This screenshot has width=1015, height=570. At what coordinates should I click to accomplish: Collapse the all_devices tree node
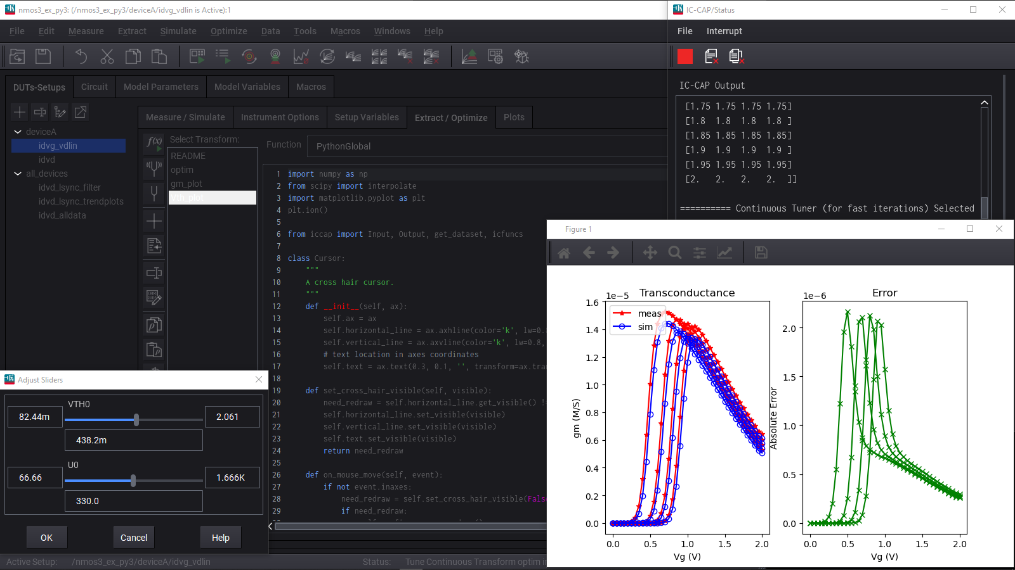coord(18,174)
